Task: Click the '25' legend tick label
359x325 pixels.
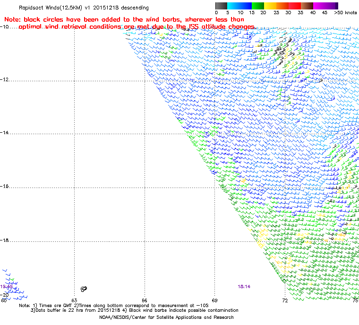Action: click(276, 13)
